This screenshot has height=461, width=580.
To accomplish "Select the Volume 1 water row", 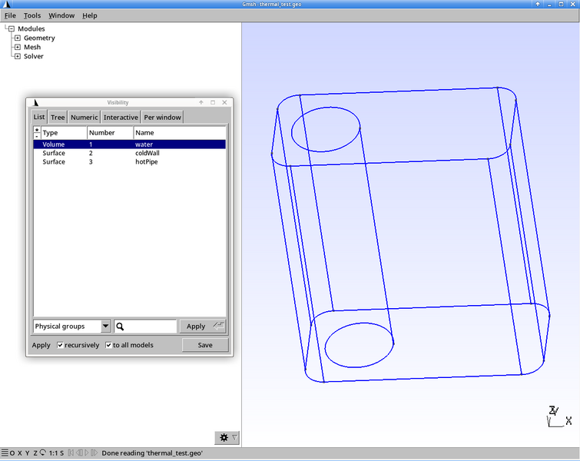I will click(x=130, y=144).
